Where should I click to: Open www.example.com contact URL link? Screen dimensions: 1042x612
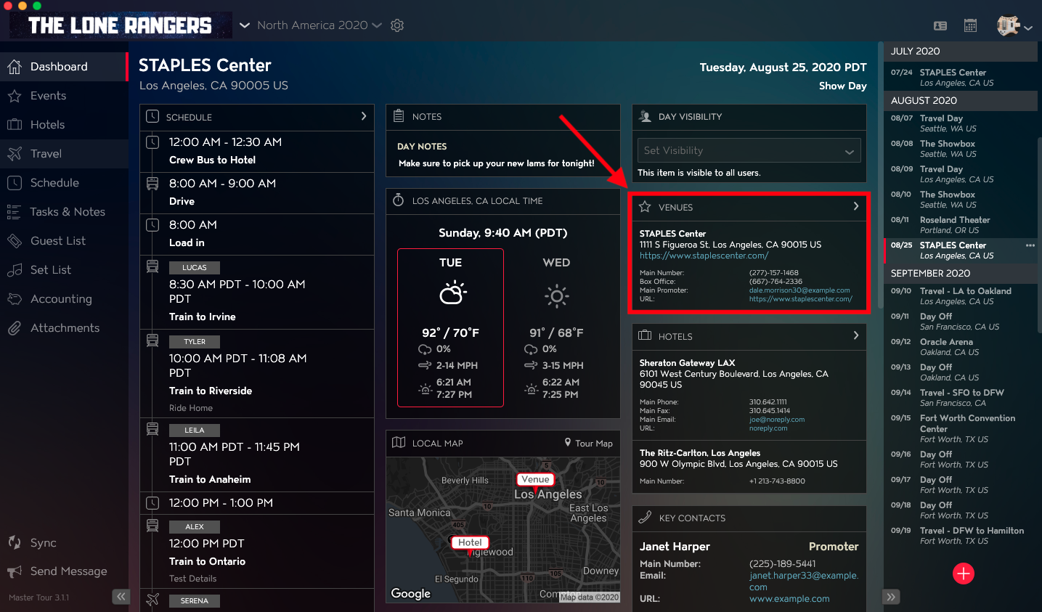(789, 599)
